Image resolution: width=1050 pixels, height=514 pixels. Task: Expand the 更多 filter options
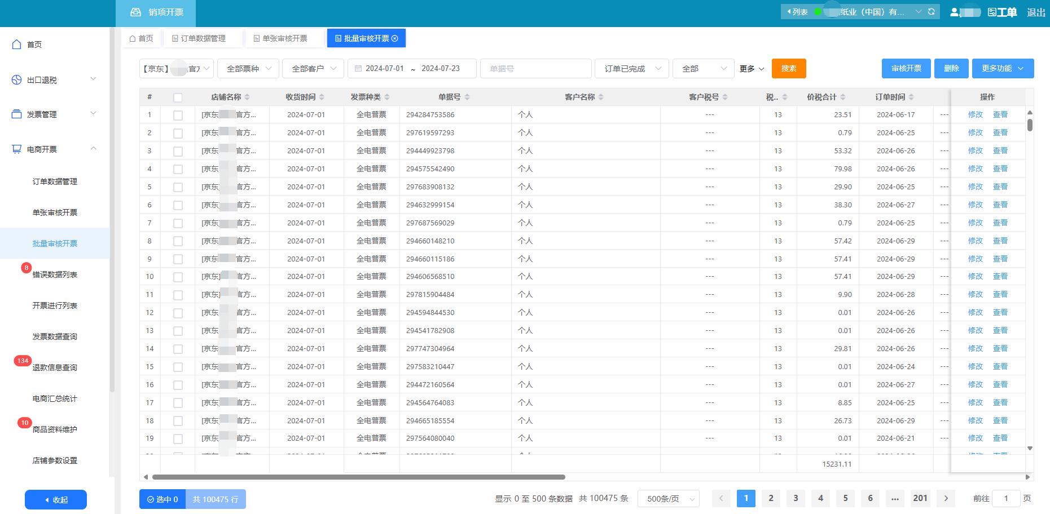click(x=752, y=69)
